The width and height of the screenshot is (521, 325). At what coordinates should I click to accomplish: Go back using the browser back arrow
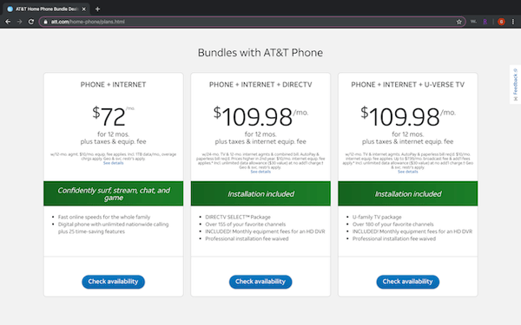8,22
